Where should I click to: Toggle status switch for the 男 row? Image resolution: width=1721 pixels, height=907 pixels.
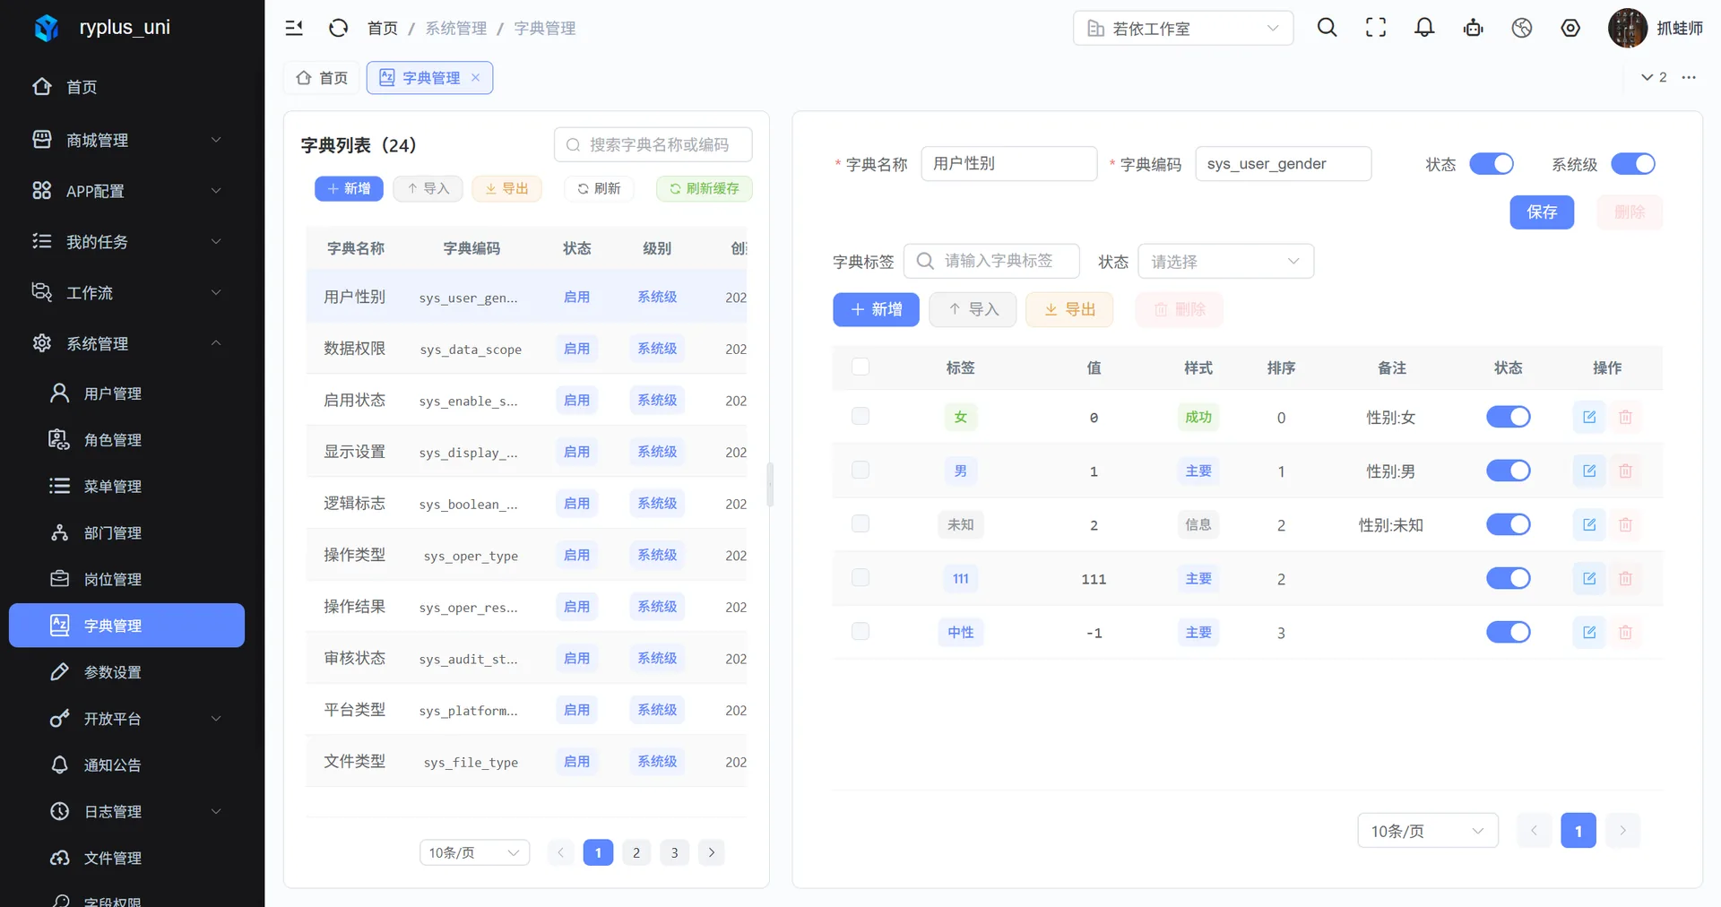(1509, 471)
